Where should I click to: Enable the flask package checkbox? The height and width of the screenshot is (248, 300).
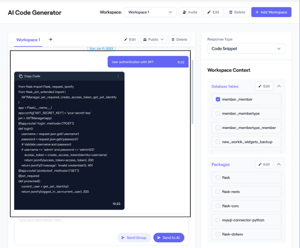pyautogui.click(x=218, y=178)
